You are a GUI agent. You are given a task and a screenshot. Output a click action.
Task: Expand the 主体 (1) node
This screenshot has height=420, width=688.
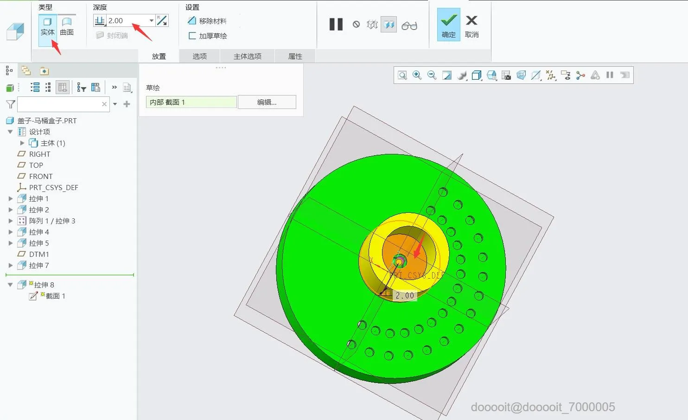click(x=22, y=143)
